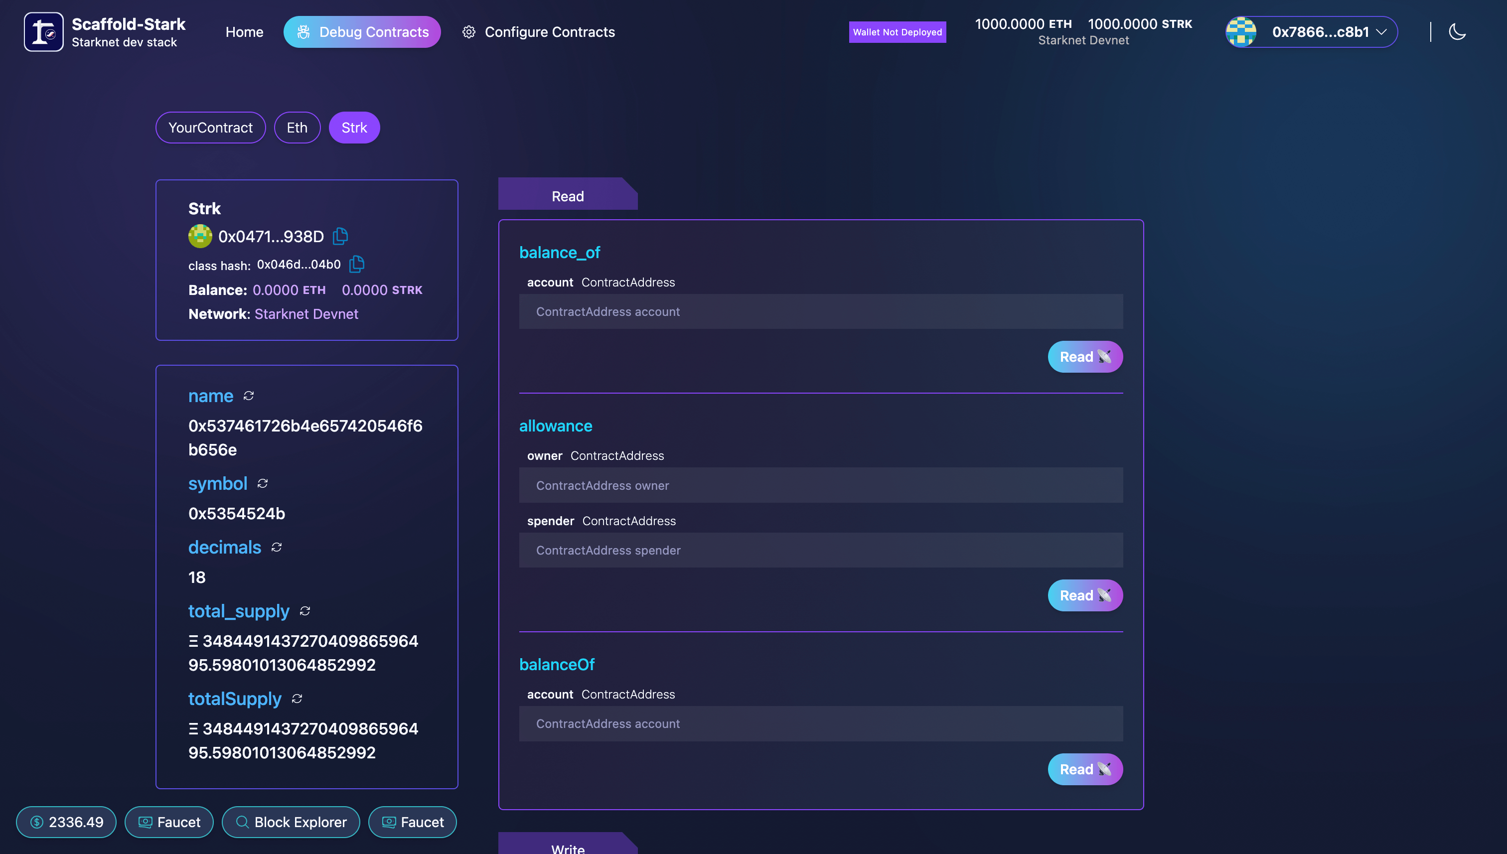Viewport: 1507px width, 854px height.
Task: Focus the ContractAddress spender input field
Action: pos(821,550)
